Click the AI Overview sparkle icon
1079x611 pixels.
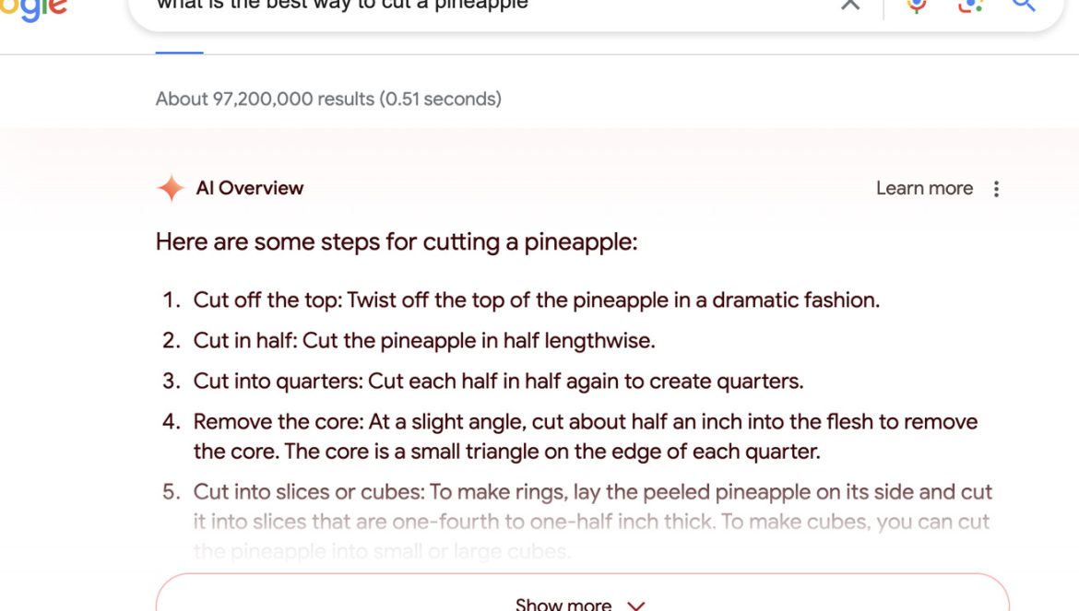[x=171, y=188]
